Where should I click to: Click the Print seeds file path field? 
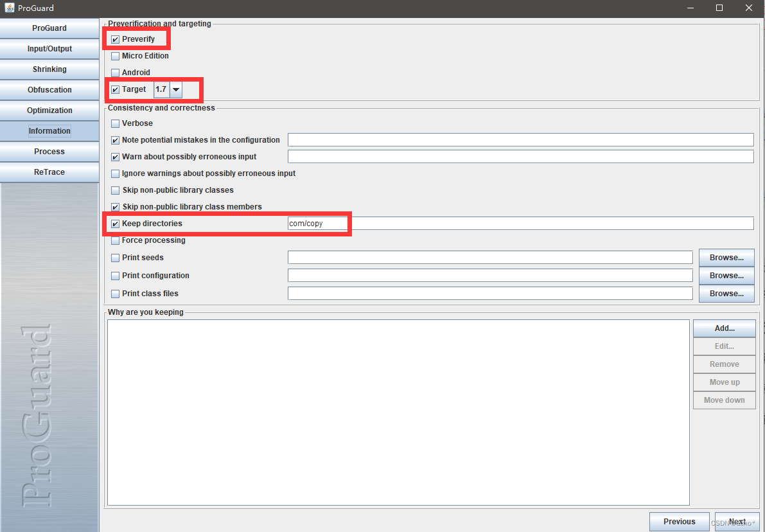coord(490,258)
